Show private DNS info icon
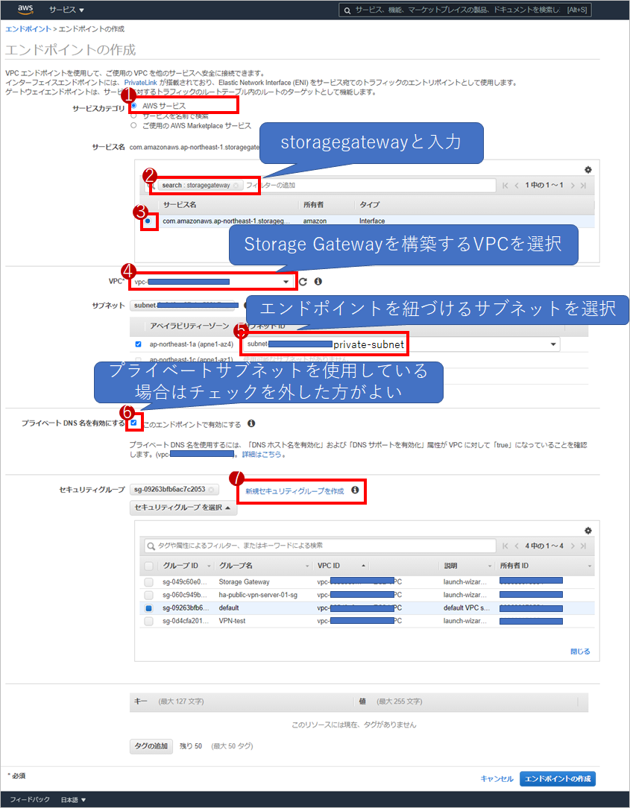The image size is (630, 808). [x=251, y=423]
